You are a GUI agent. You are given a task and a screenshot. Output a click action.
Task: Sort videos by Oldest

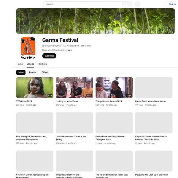click(x=44, y=72)
